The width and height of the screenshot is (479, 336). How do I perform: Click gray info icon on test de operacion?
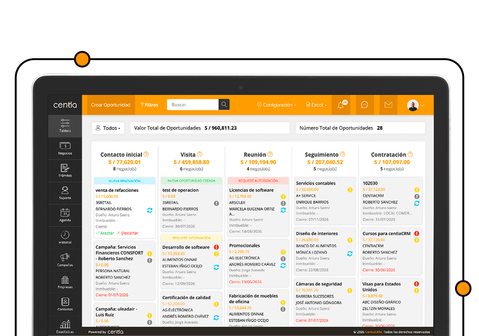pyautogui.click(x=216, y=203)
